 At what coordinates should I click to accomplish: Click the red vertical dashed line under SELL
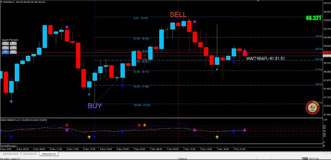pyautogui.click(x=178, y=74)
